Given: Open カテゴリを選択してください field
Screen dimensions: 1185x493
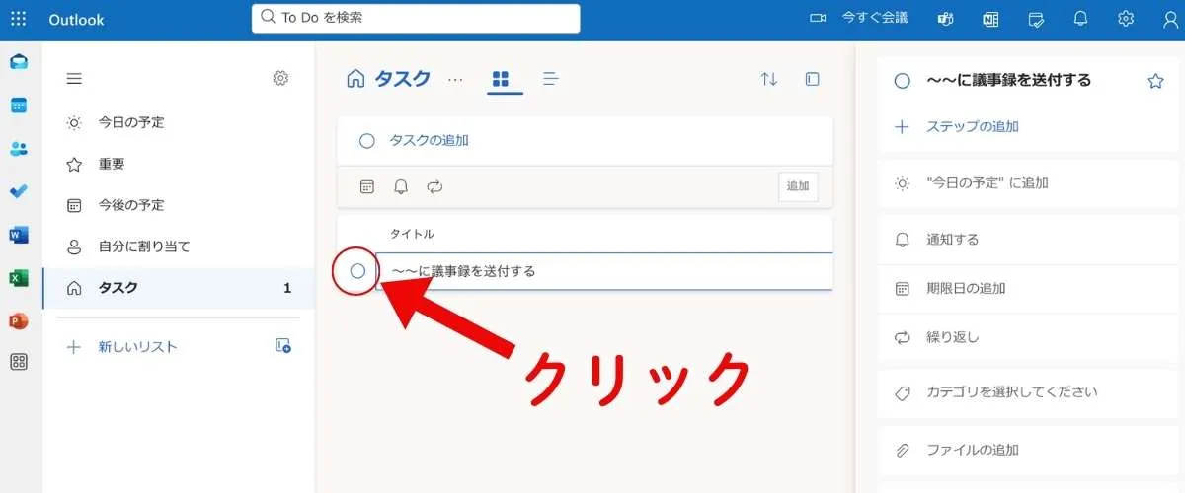Looking at the screenshot, I should coord(1027,392).
